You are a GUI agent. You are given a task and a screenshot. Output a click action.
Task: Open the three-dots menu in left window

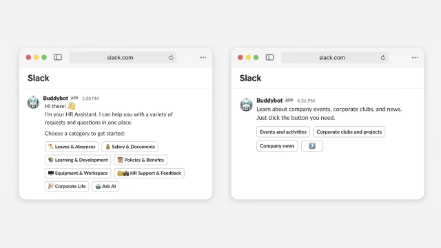[203, 58]
